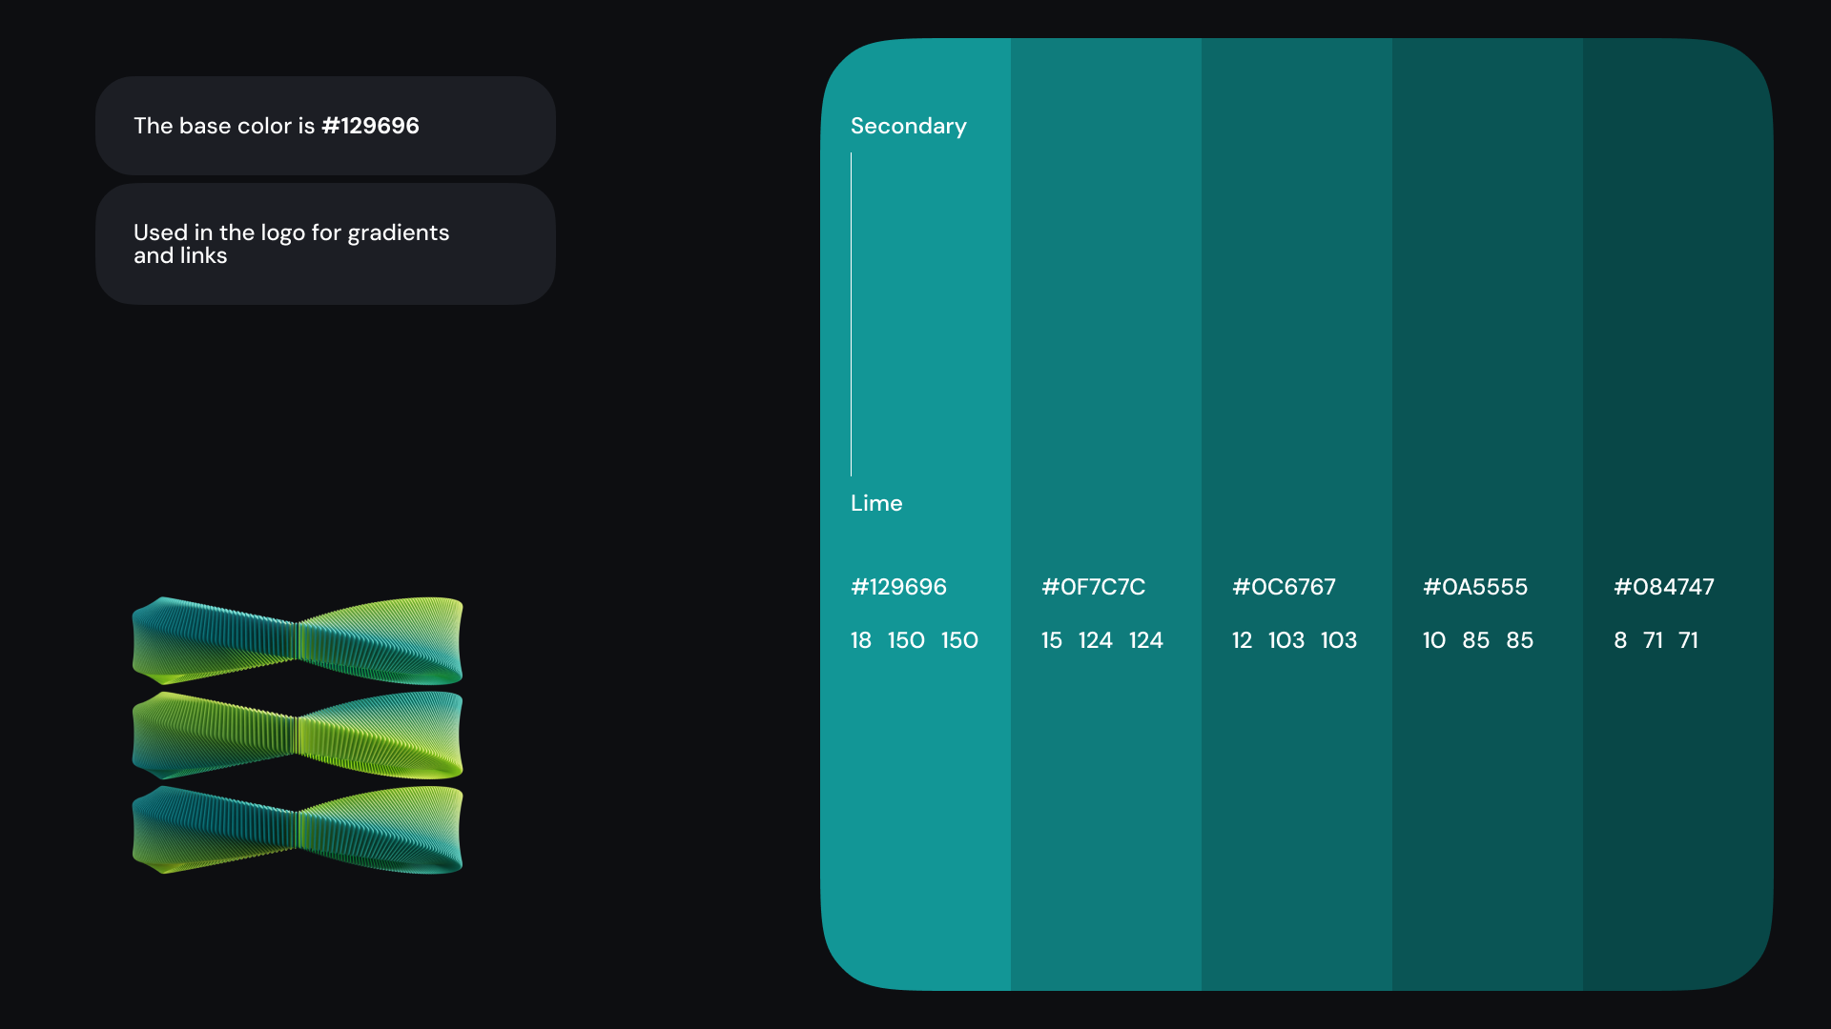1831x1029 pixels.
Task: Click the #0C6767 hex code text
Action: (1284, 587)
